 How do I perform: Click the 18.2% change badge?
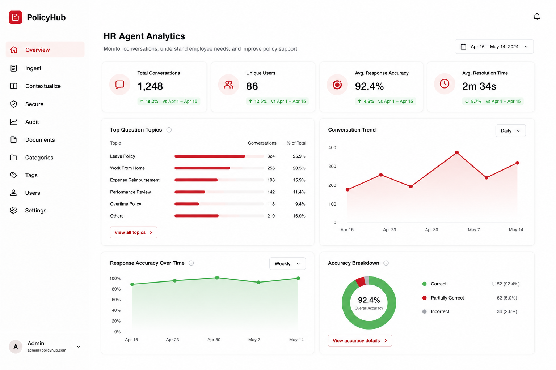click(x=169, y=101)
